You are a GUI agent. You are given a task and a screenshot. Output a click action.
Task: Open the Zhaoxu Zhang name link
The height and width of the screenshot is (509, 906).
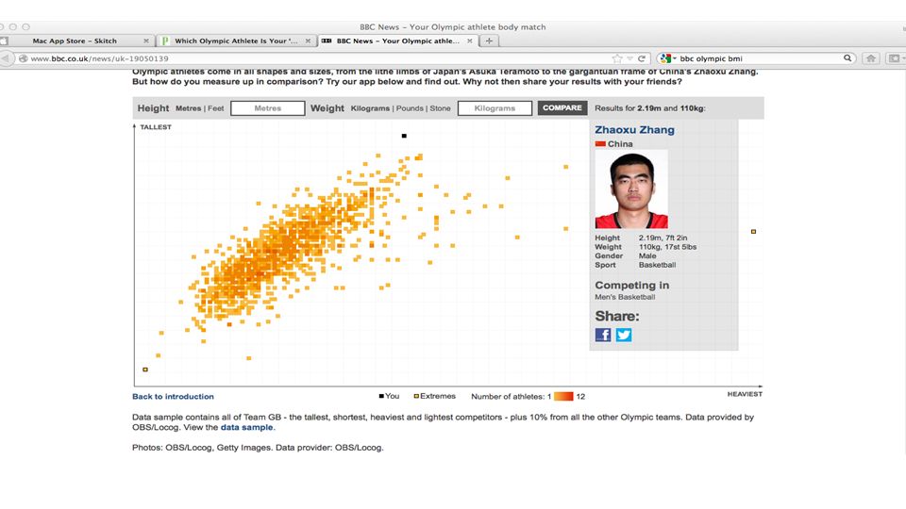tap(634, 130)
